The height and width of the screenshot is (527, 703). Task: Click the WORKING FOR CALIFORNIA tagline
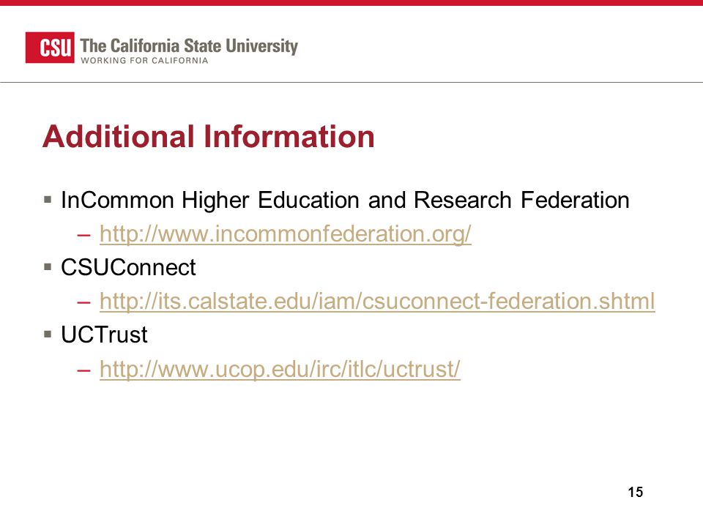pos(144,61)
